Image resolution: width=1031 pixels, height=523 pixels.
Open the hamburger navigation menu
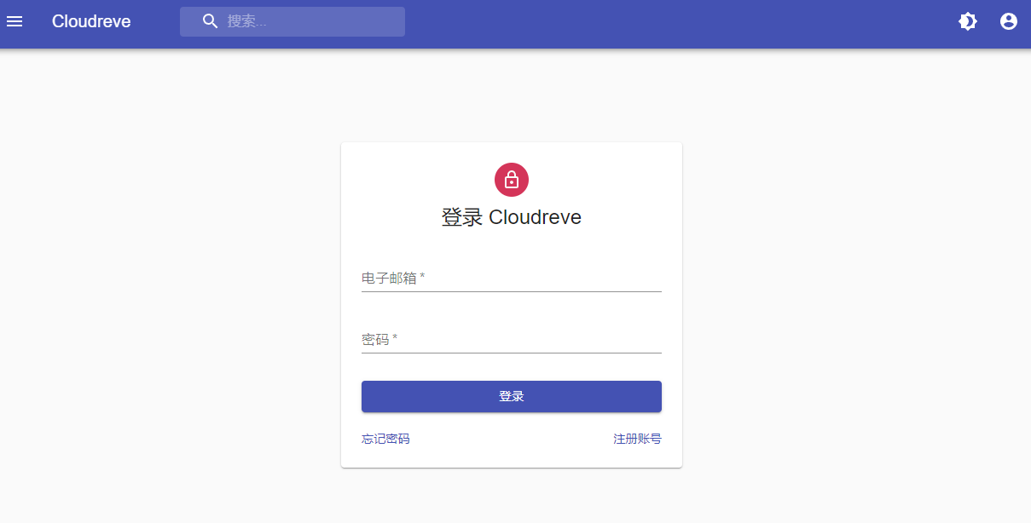coord(14,21)
